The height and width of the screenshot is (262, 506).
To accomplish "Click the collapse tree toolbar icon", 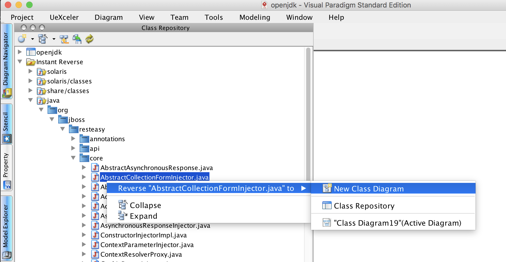I will pyautogui.click(x=43, y=39).
